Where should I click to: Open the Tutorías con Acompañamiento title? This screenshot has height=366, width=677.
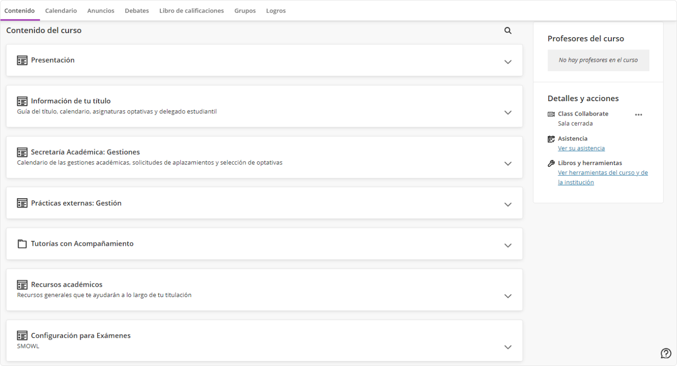(x=82, y=244)
